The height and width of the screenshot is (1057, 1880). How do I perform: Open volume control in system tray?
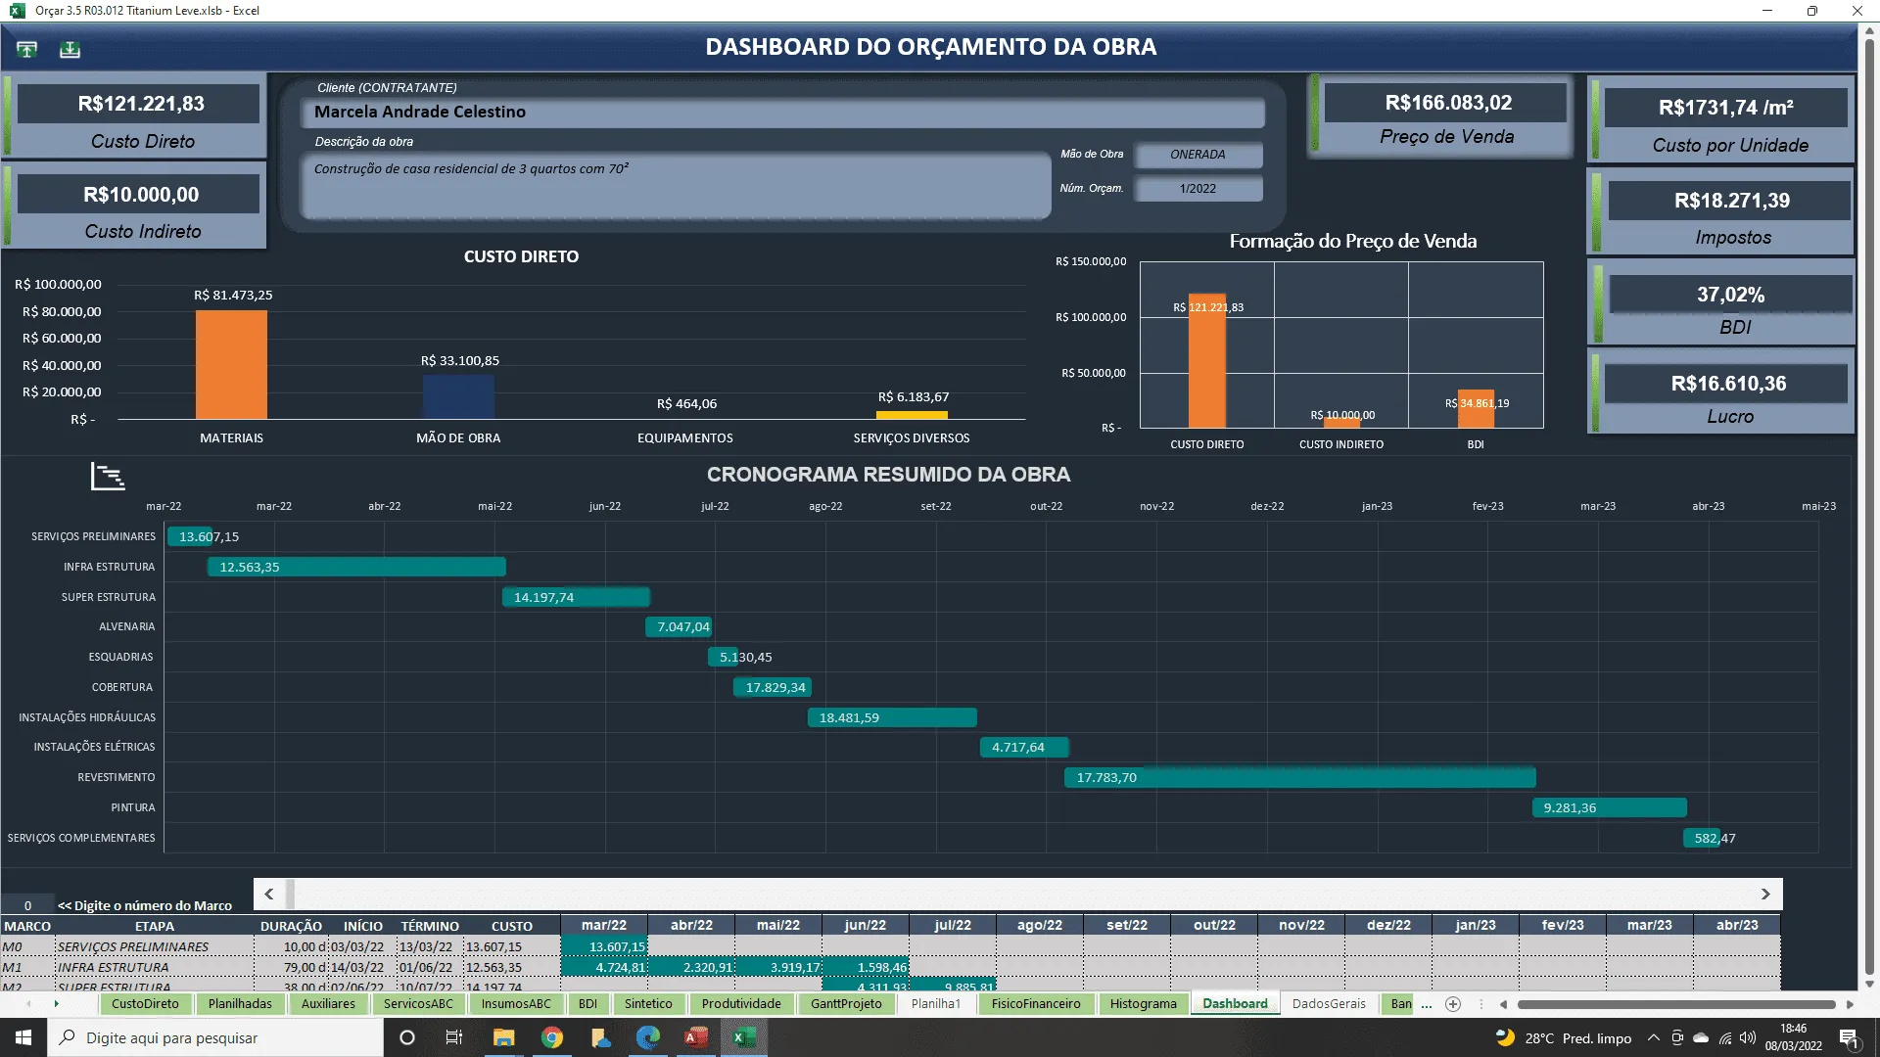[x=1748, y=1038]
